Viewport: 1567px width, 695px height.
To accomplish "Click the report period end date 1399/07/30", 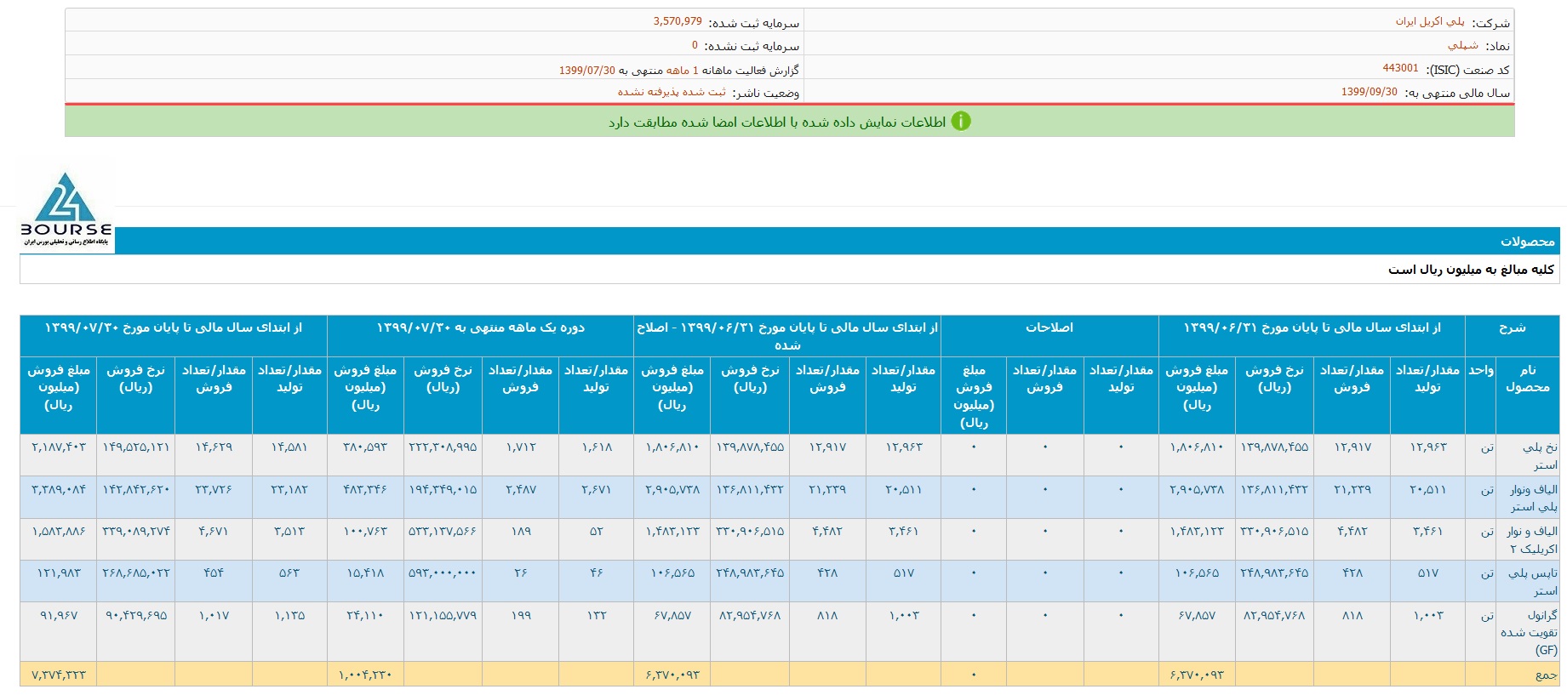I will [x=586, y=70].
